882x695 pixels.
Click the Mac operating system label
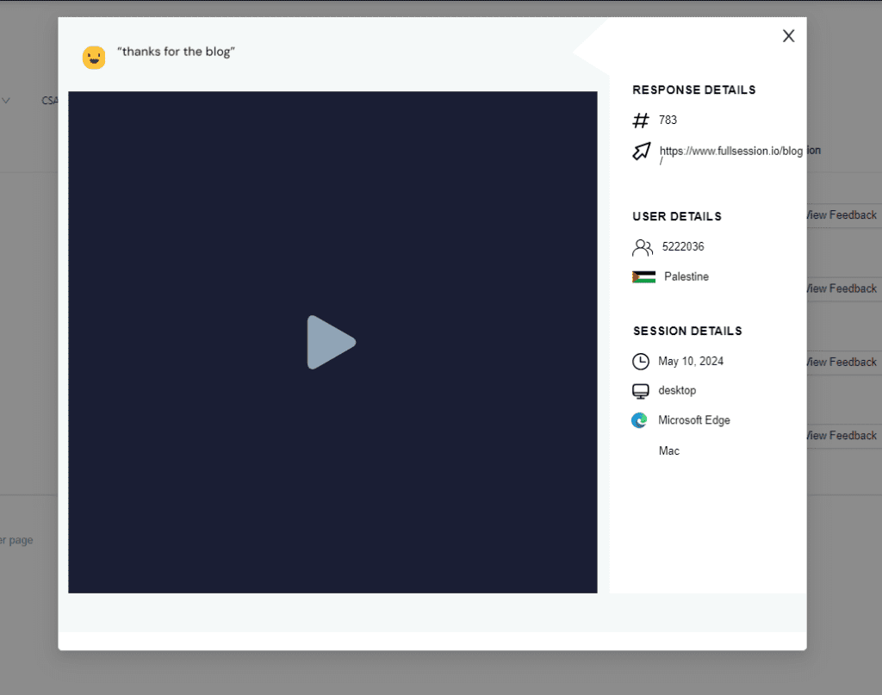pyautogui.click(x=668, y=451)
